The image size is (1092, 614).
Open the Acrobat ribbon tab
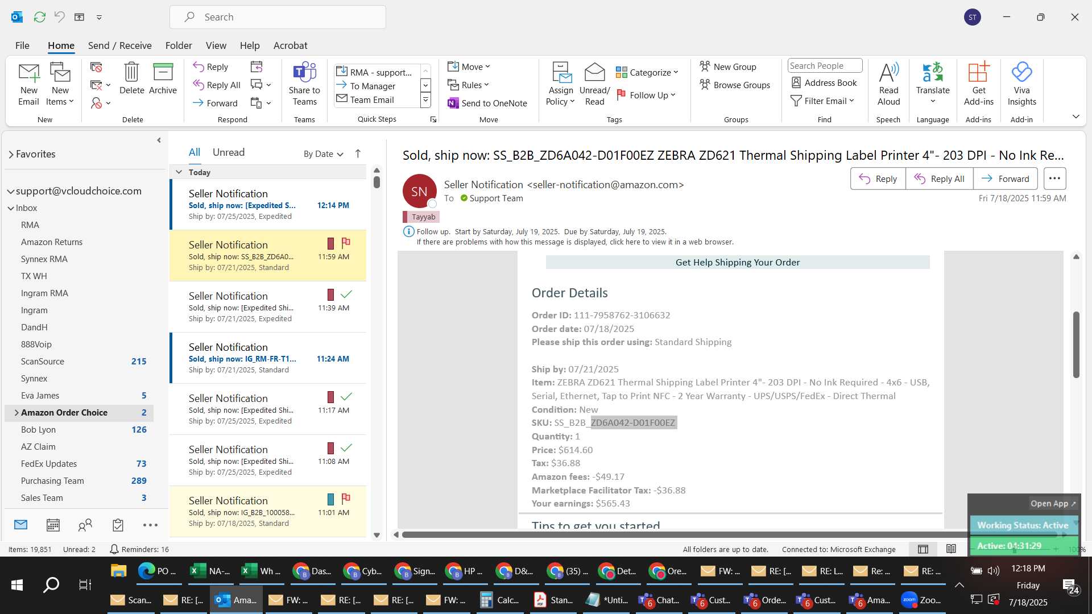click(x=290, y=45)
